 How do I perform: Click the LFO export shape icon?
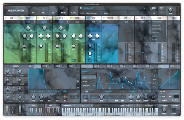154,71
